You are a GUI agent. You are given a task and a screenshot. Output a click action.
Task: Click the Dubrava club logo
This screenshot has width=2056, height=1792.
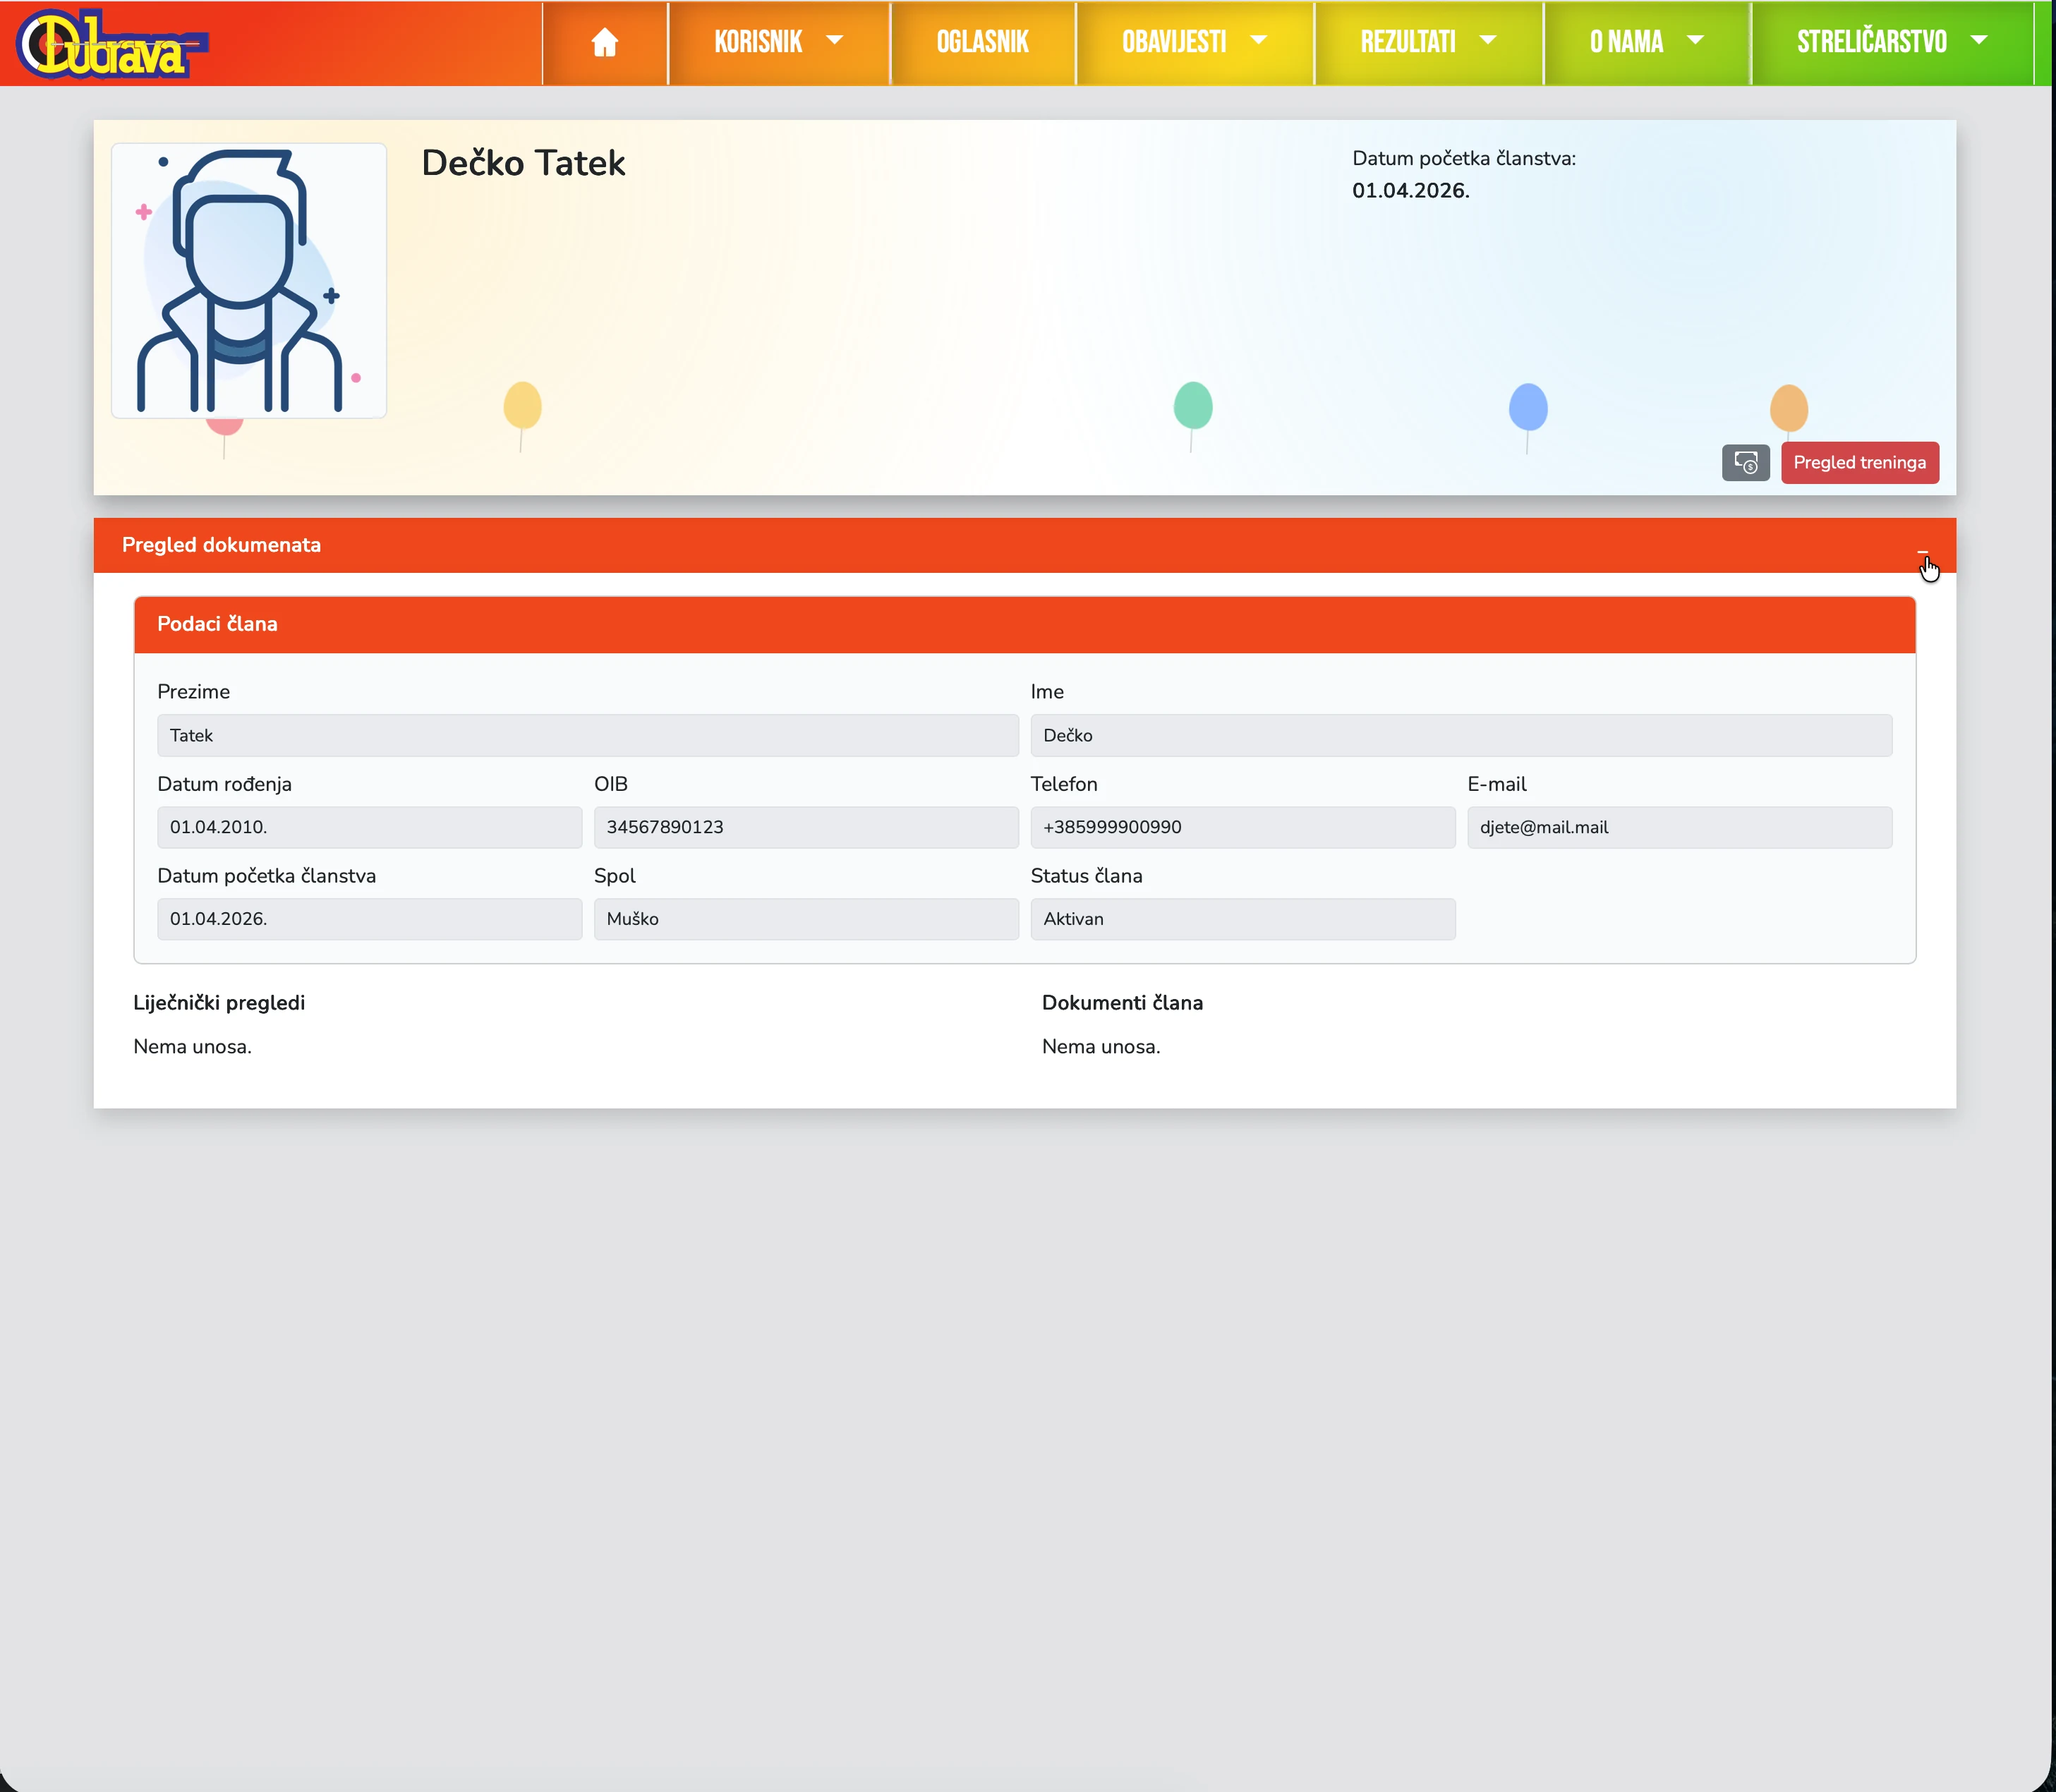(x=112, y=44)
